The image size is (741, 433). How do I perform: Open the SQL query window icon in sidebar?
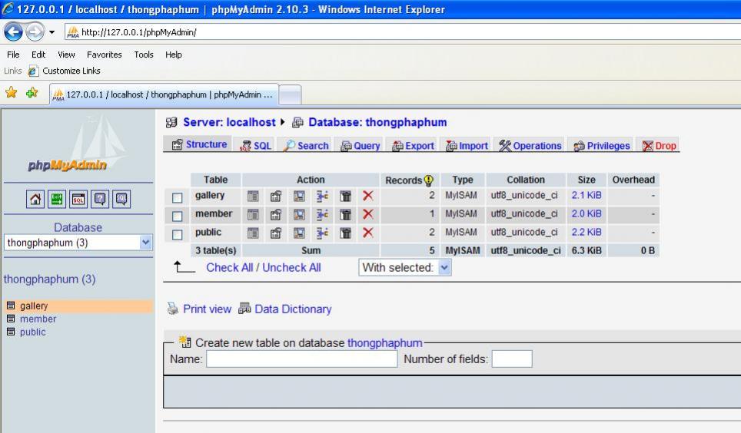click(78, 201)
